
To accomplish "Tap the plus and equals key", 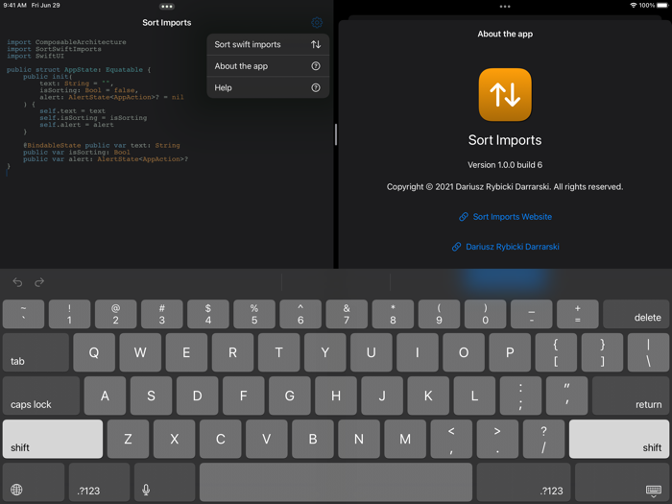I will click(x=578, y=314).
